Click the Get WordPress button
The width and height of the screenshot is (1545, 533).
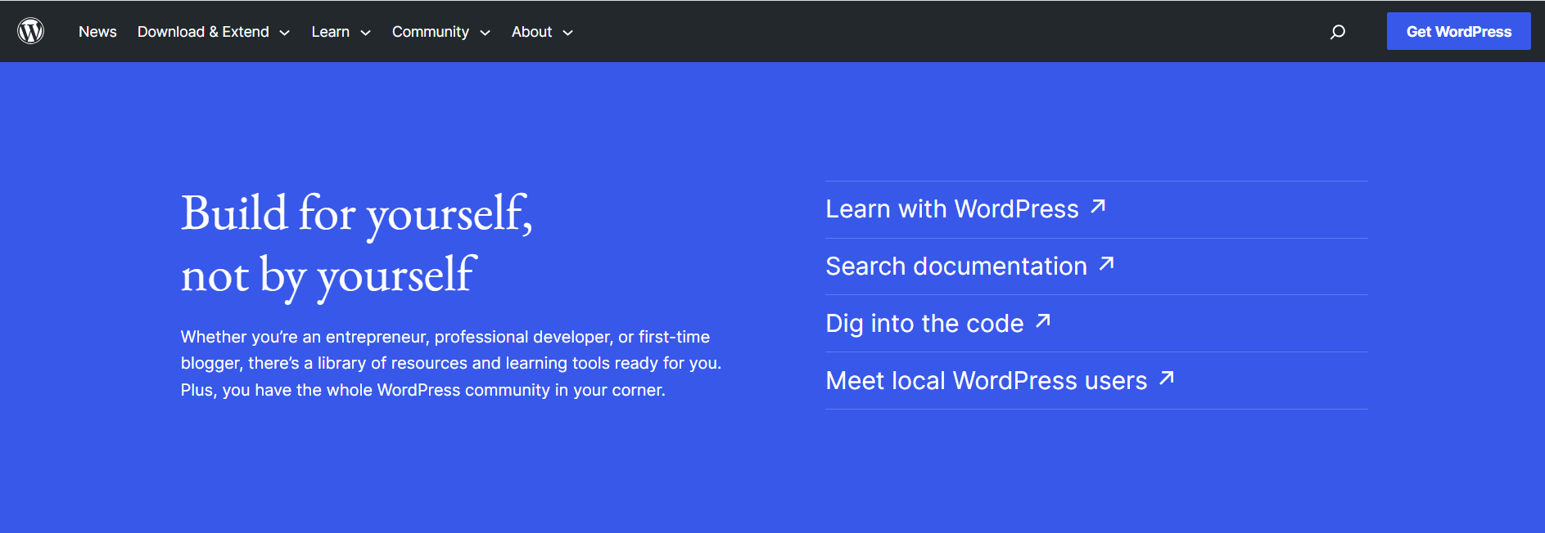tap(1459, 31)
